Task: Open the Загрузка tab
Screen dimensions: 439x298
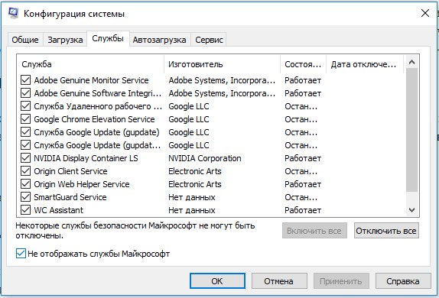Action: tap(65, 40)
